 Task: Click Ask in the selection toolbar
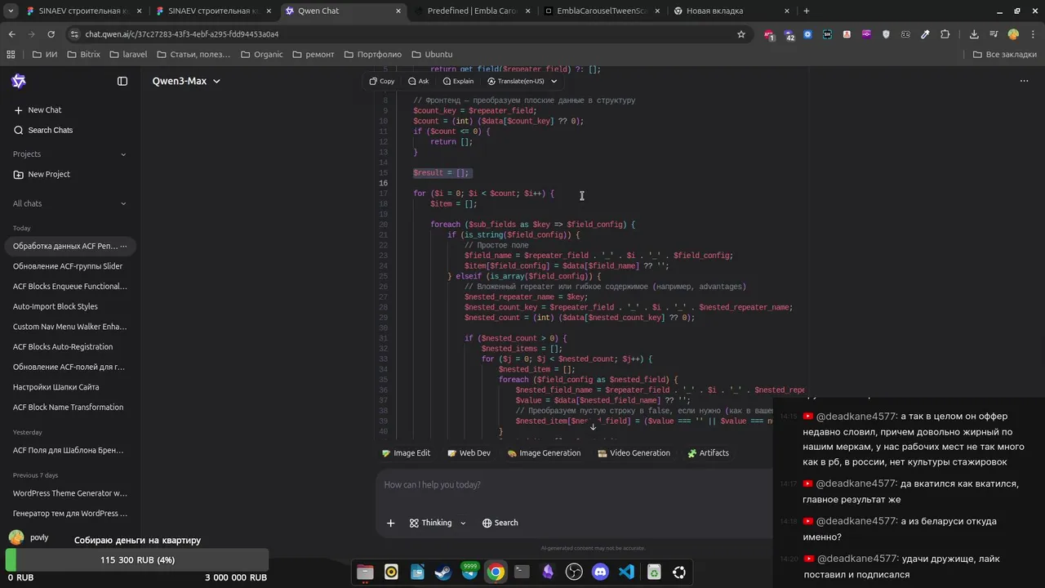[418, 81]
